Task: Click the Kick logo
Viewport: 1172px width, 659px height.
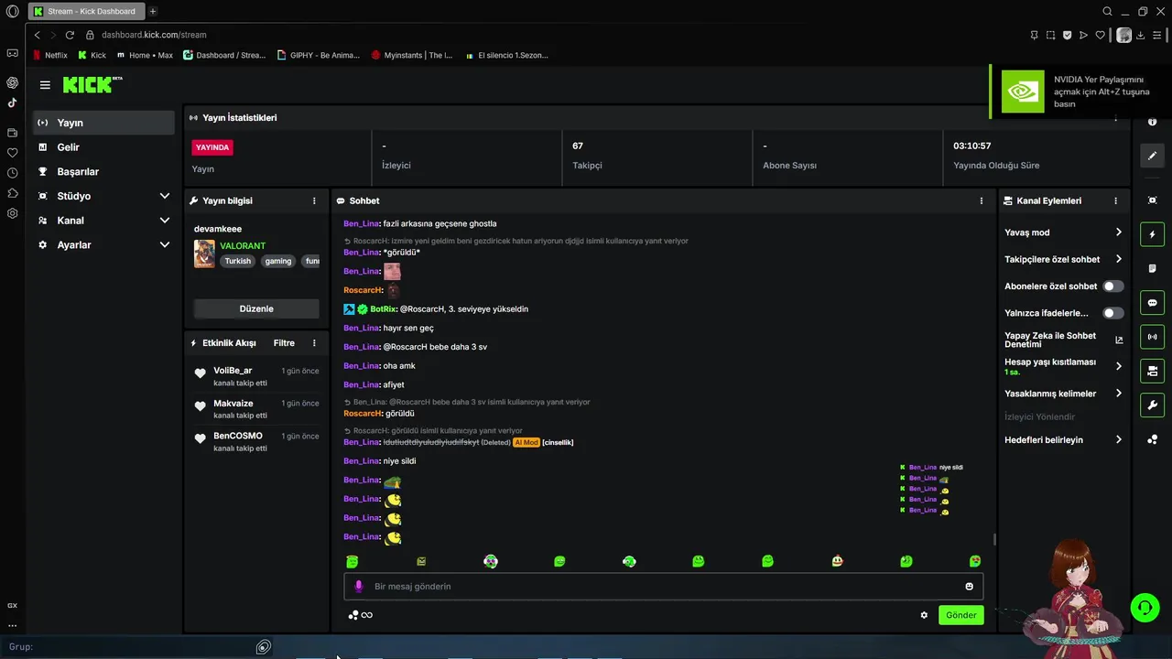Action: pos(92,84)
